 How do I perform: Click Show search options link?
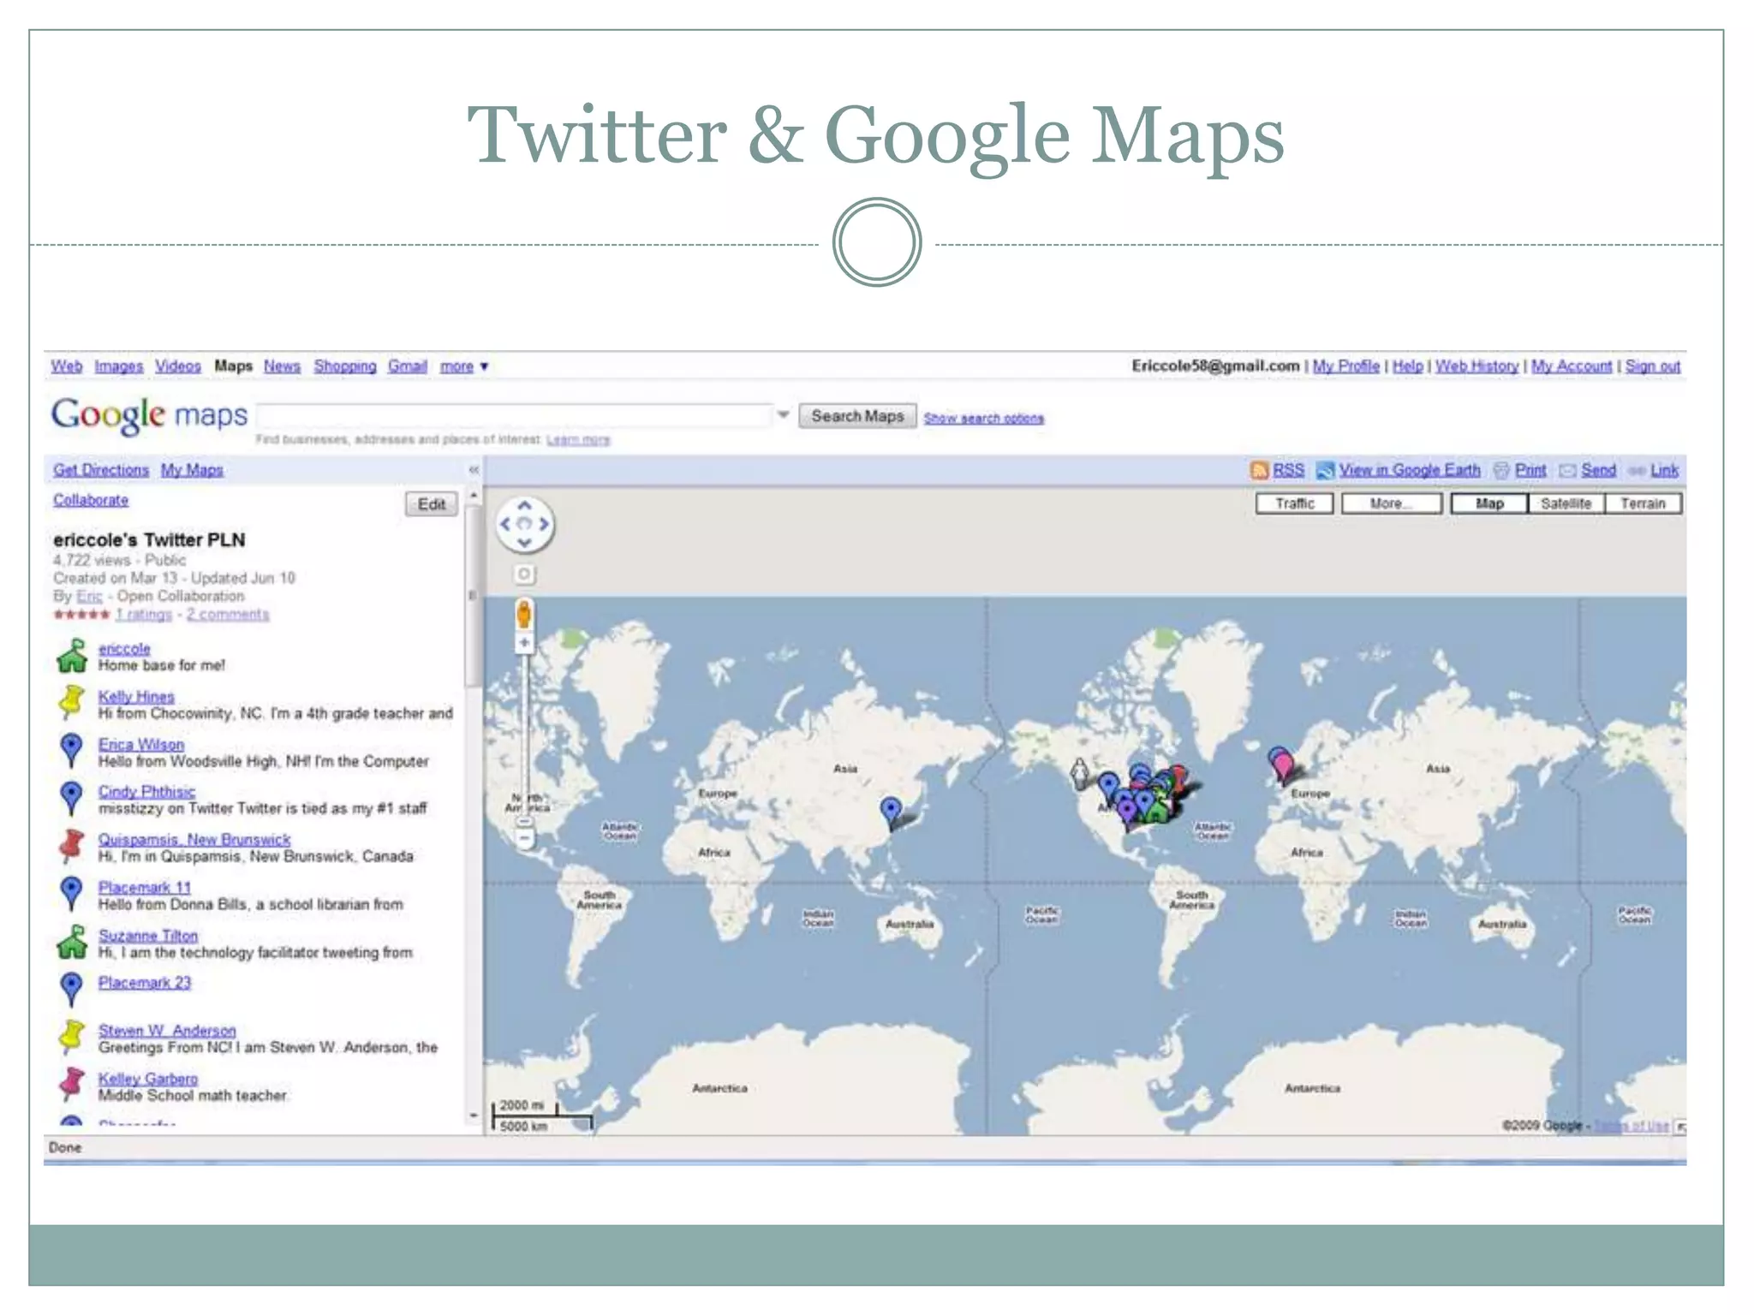click(x=983, y=419)
